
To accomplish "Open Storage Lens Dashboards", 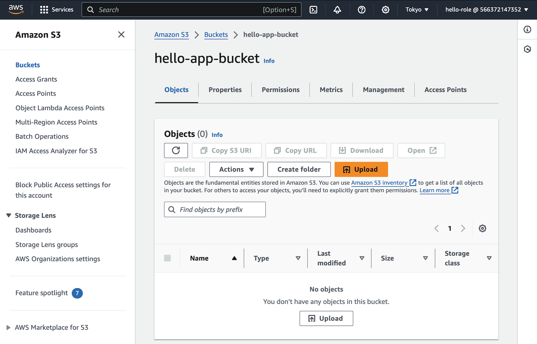I will (34, 230).
